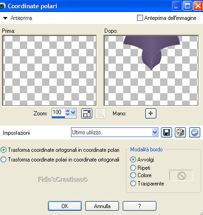Click the disabled edge color swatch
Image resolution: width=203 pixels, height=215 pixels.
181,175
